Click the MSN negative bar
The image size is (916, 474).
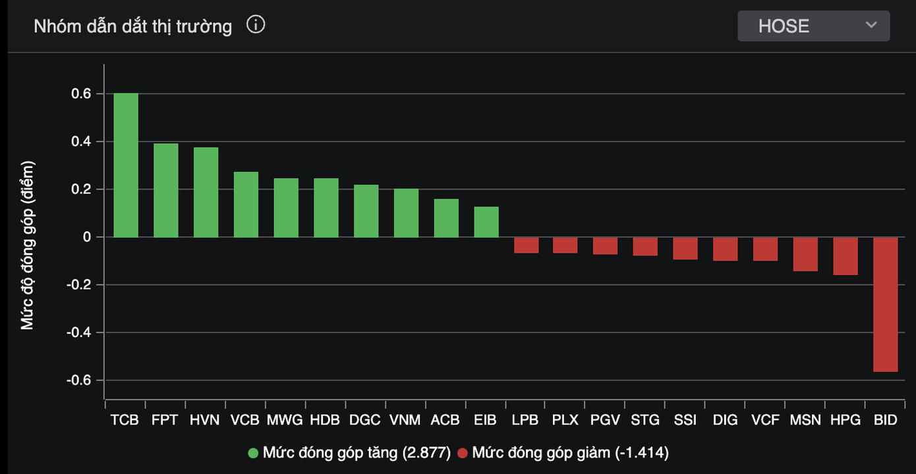pos(805,254)
